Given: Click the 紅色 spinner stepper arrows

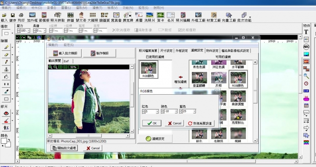Looking at the screenshot, I should tap(144, 111).
